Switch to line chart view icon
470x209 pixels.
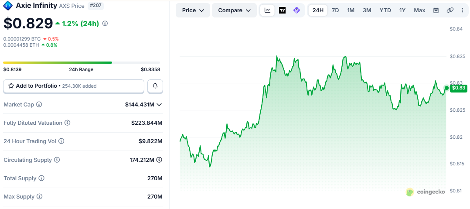point(267,10)
